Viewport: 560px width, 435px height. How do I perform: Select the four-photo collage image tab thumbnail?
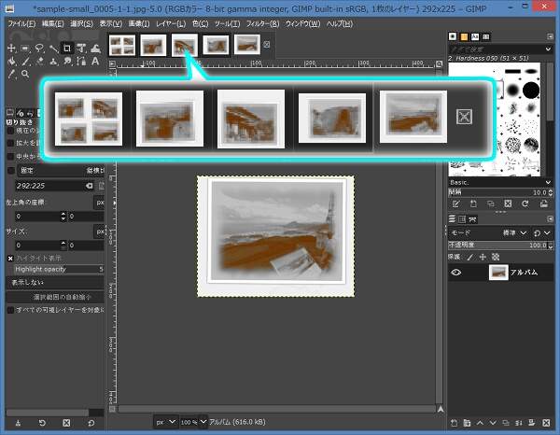pos(121,44)
